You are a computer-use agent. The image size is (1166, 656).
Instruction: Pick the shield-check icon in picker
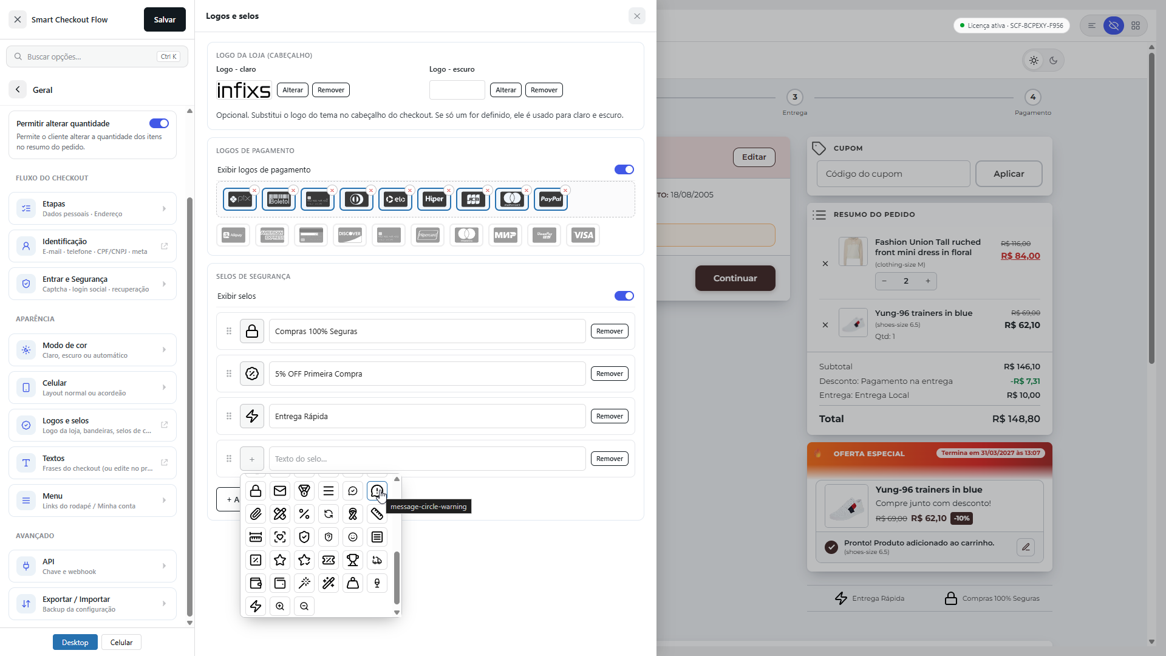(304, 537)
